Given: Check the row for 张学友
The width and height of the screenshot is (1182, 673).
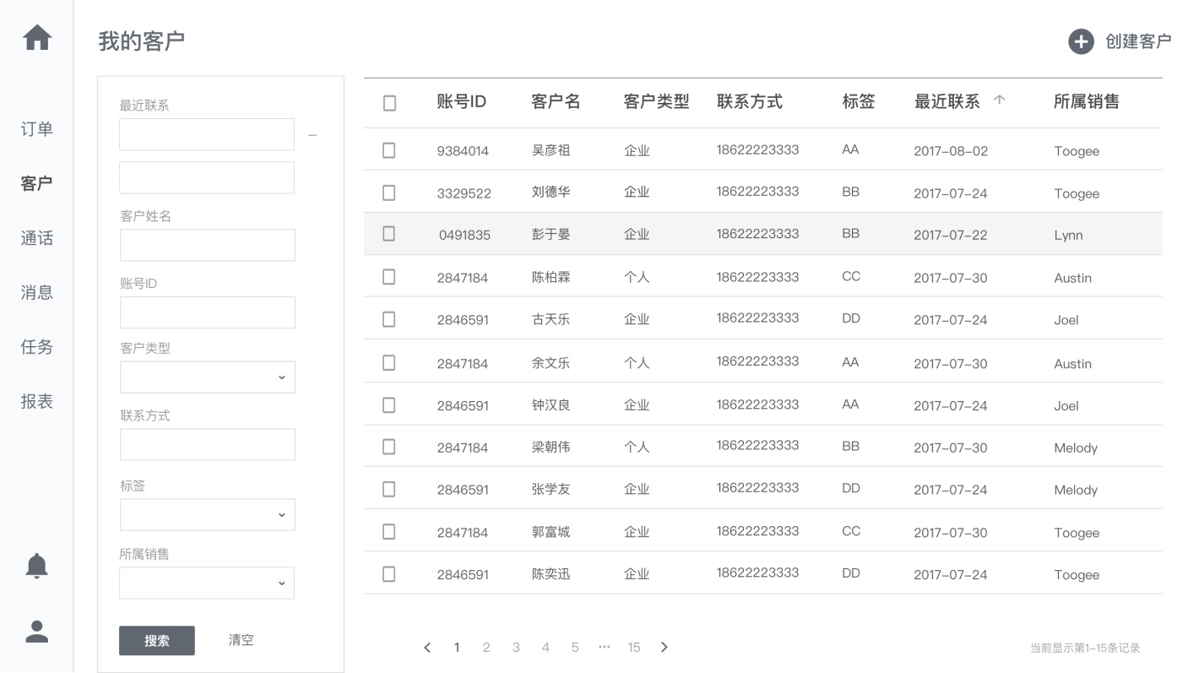Looking at the screenshot, I should point(389,489).
